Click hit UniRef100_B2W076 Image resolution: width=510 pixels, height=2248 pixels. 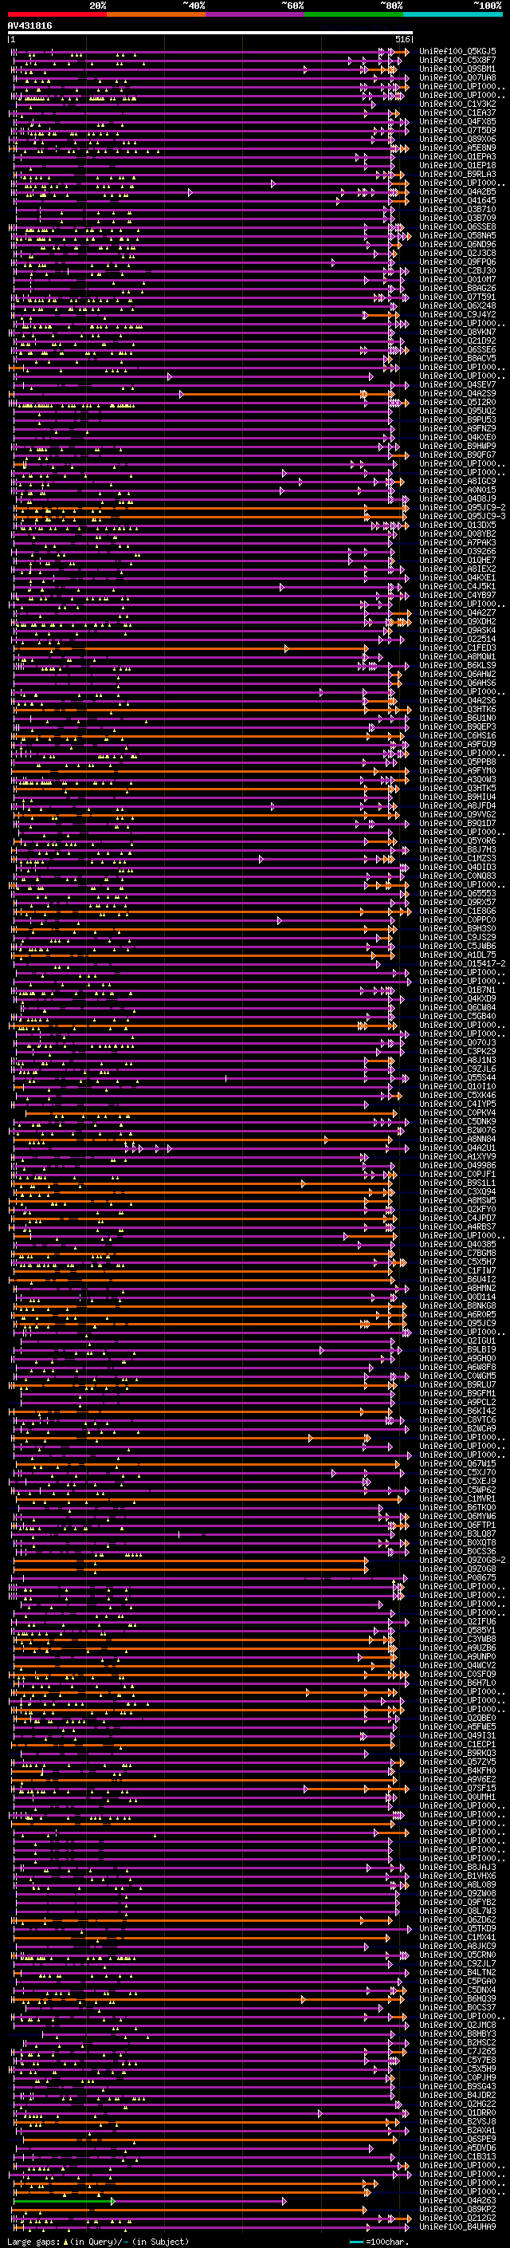pyautogui.click(x=457, y=1130)
